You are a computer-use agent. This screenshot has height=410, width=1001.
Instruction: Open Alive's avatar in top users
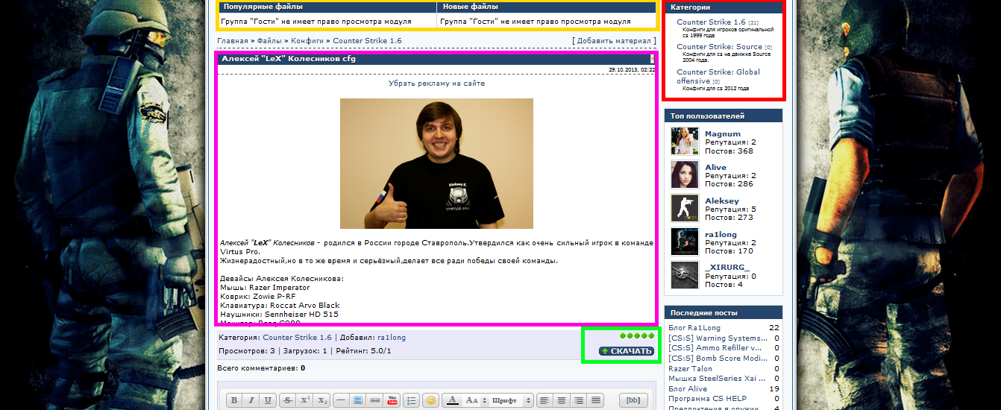pyautogui.click(x=685, y=174)
